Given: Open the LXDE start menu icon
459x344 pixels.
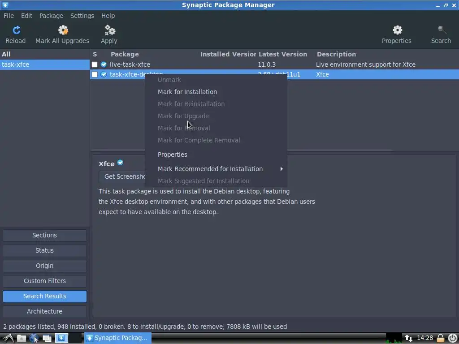Looking at the screenshot, I should tap(8, 338).
